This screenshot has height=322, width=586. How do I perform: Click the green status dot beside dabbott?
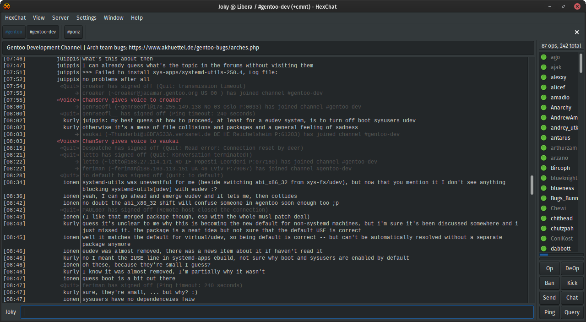click(x=544, y=249)
